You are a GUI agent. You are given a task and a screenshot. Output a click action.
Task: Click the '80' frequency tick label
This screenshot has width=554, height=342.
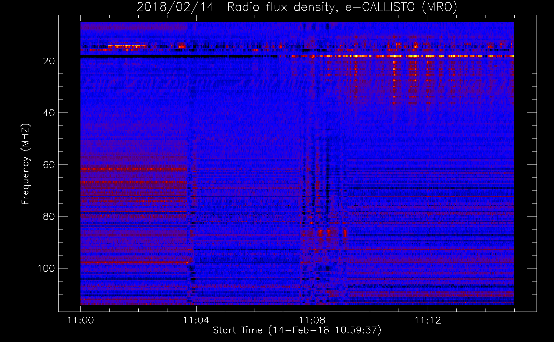pos(49,217)
